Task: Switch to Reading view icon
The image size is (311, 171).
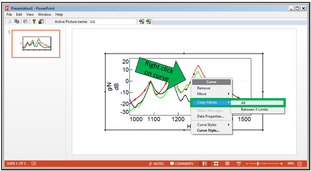Action: 227,163
